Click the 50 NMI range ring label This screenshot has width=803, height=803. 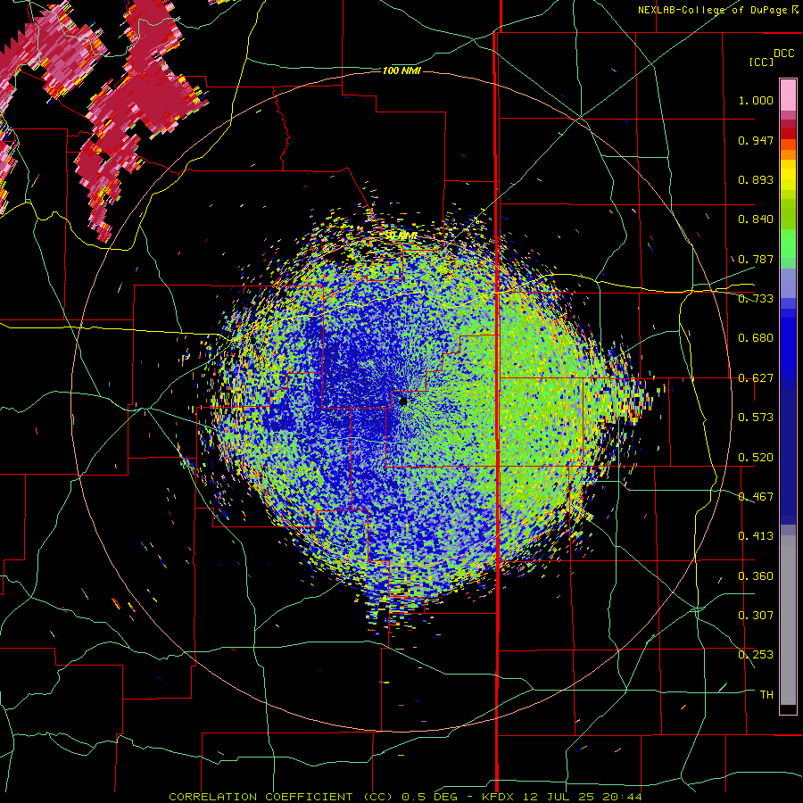(x=401, y=236)
